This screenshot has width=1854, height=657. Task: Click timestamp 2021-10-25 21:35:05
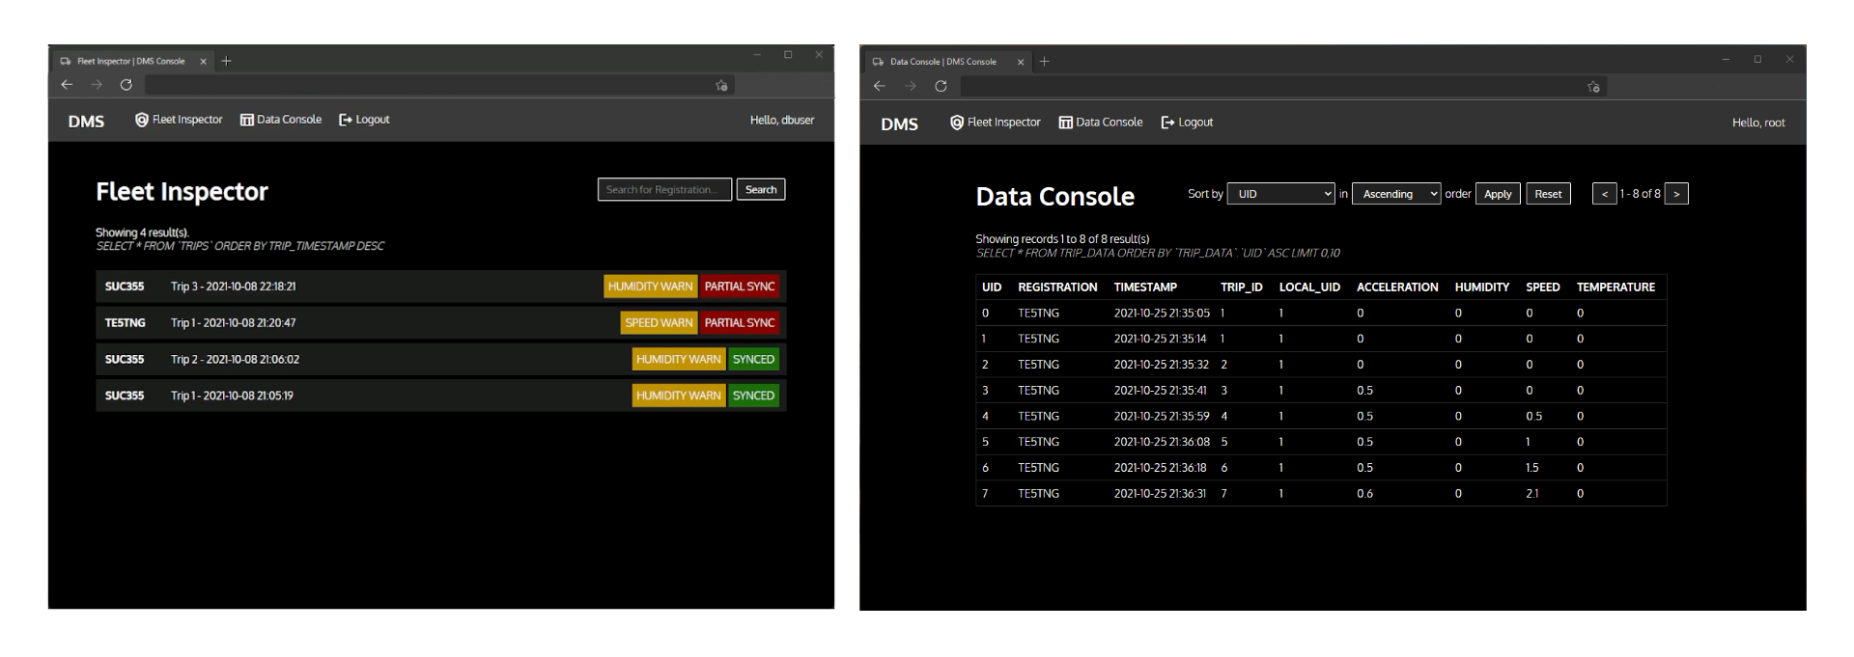tap(1162, 313)
